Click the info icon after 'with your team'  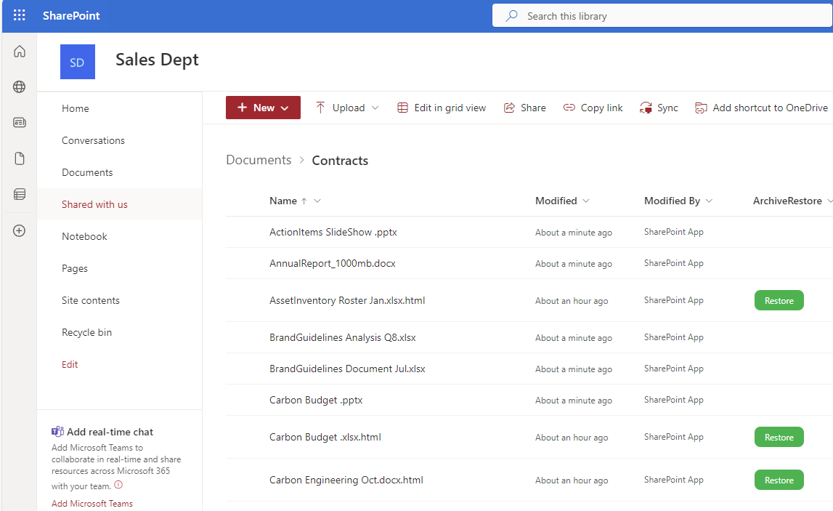click(x=118, y=484)
